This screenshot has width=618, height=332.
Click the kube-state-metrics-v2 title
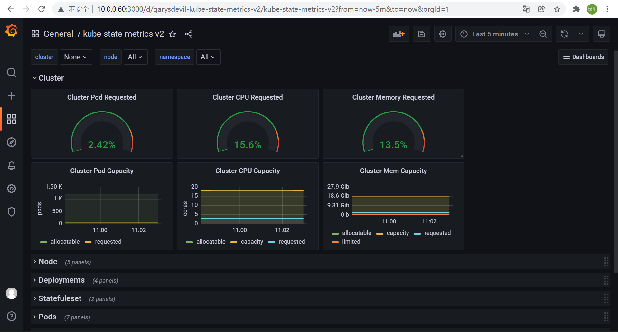pos(123,34)
